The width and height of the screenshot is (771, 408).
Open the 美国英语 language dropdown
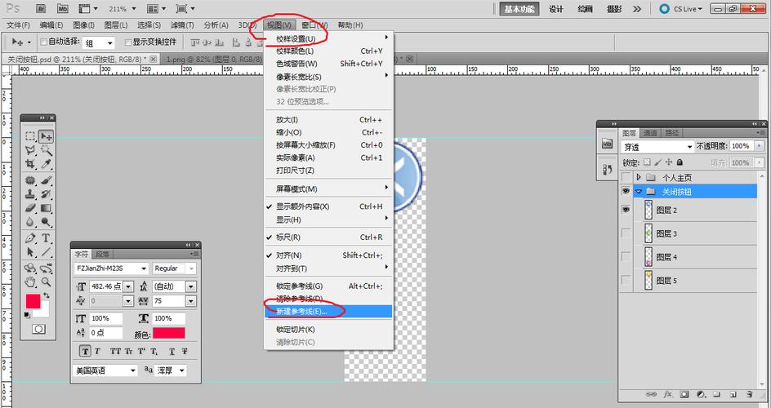coord(105,370)
